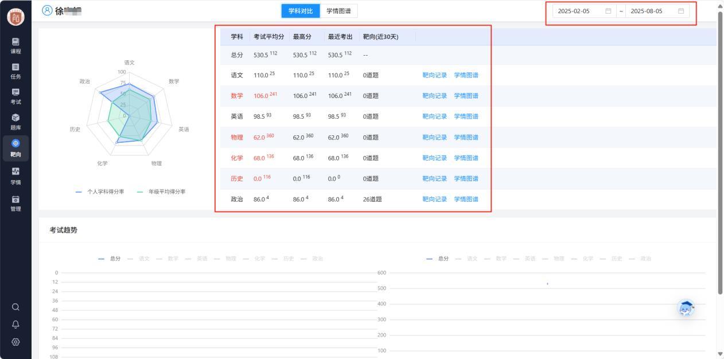Open the floating assistant mascot icon
724x359 pixels.
click(x=686, y=309)
